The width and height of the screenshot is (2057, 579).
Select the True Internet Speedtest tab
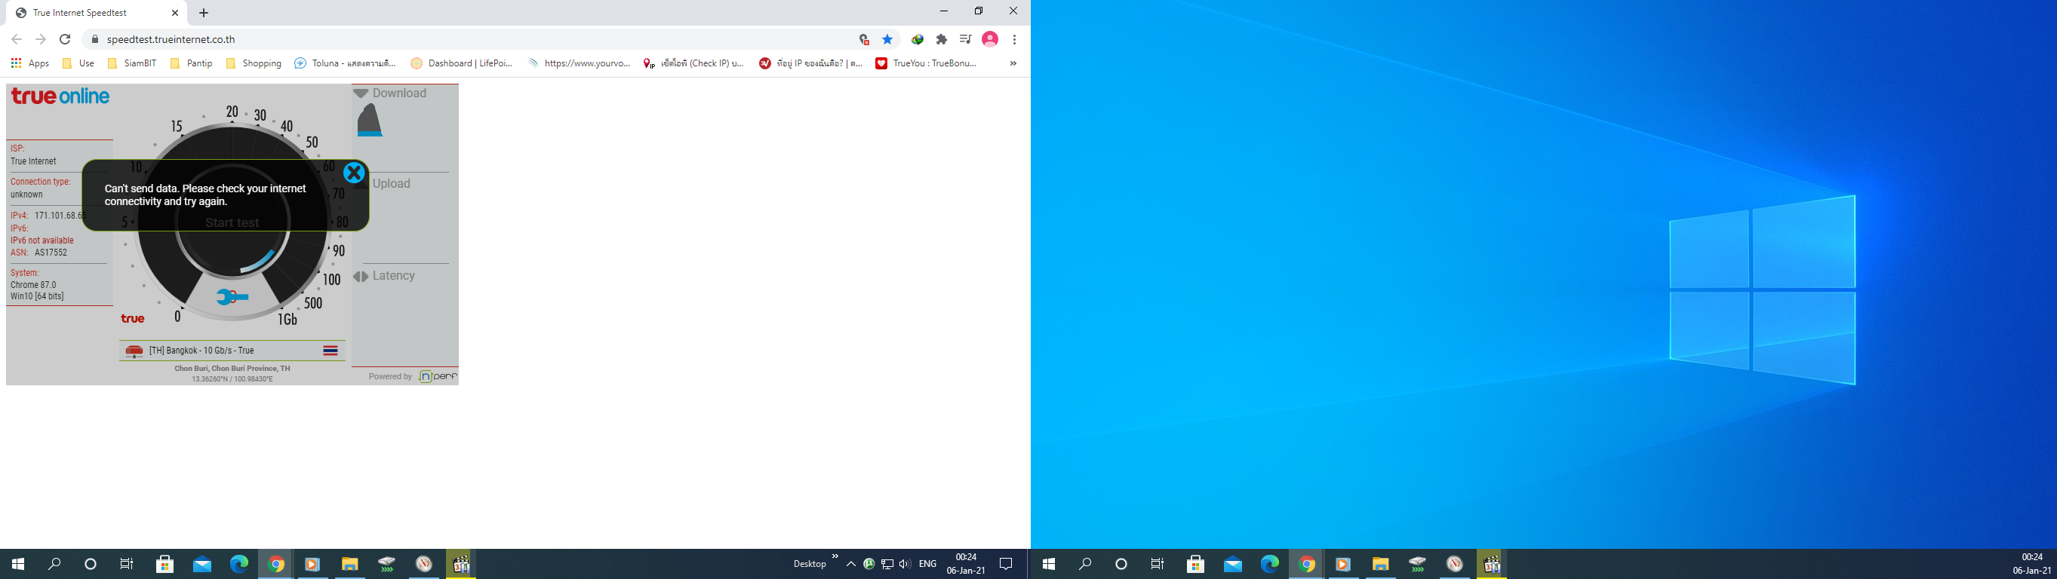96,13
